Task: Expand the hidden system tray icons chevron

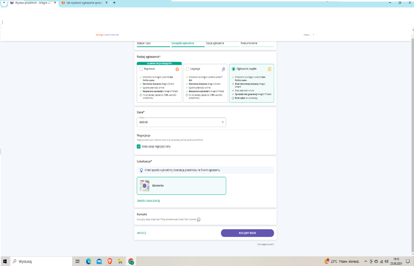Action: (366, 261)
